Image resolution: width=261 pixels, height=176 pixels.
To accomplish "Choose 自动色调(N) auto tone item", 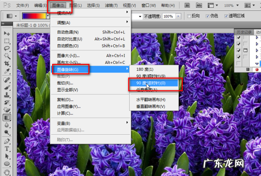I will (91, 32).
